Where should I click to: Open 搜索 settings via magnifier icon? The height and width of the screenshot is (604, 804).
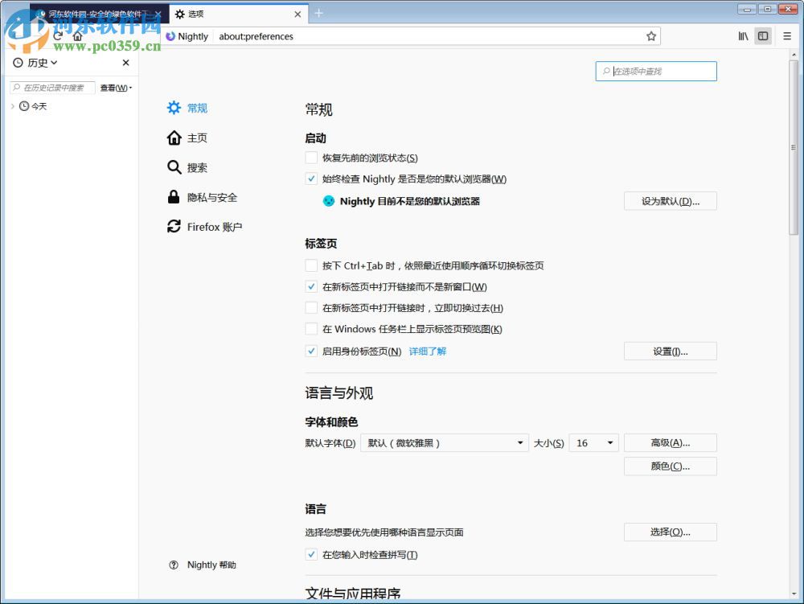pos(174,167)
